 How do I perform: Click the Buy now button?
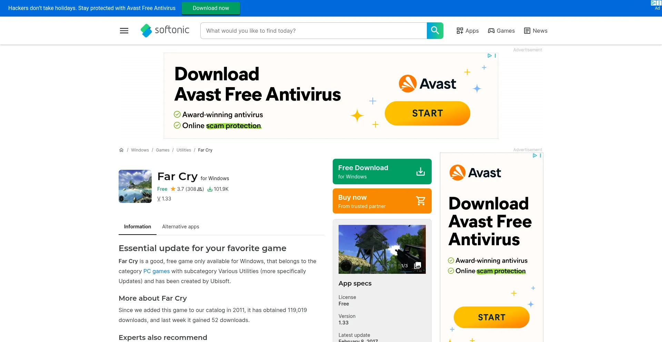(x=382, y=201)
